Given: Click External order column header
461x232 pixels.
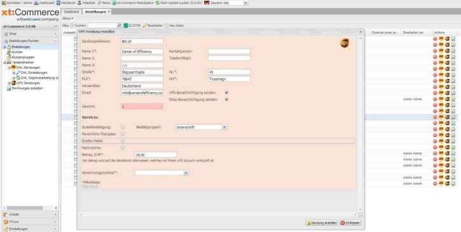Looking at the screenshot, I should click(x=385, y=32).
